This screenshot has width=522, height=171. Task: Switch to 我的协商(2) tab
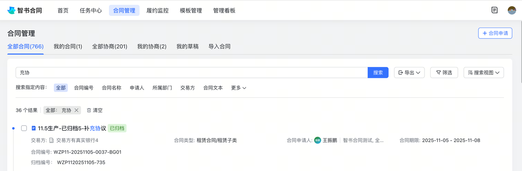152,47
